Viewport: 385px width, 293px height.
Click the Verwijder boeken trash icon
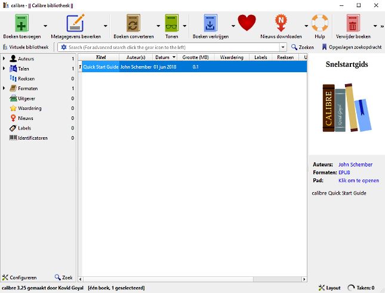(x=353, y=23)
